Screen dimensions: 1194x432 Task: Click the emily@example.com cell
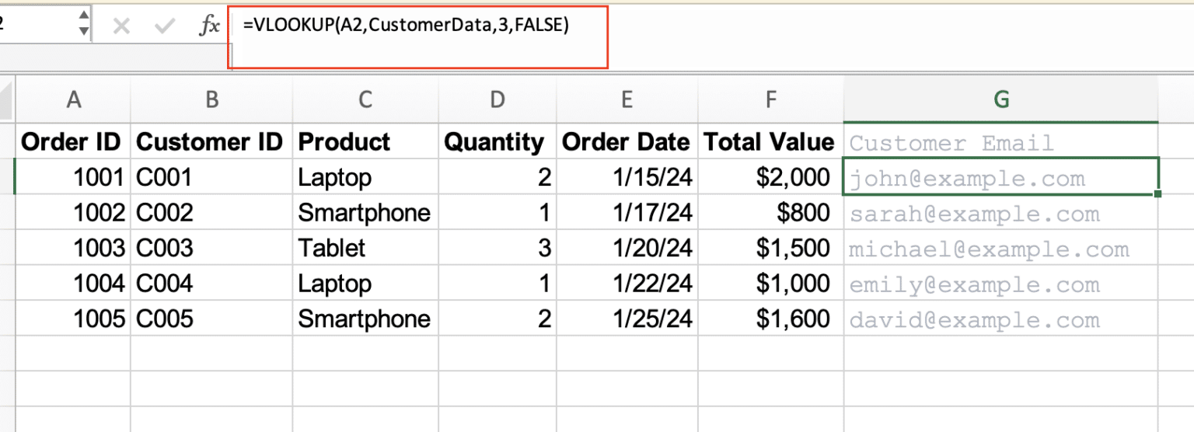tap(1001, 283)
